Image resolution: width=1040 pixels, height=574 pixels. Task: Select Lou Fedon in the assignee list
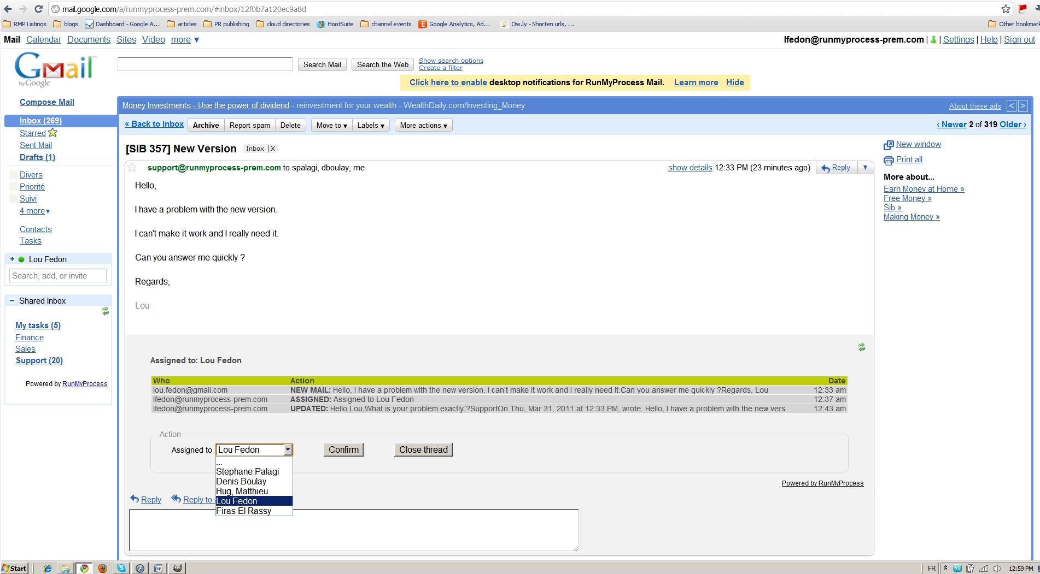(254, 501)
